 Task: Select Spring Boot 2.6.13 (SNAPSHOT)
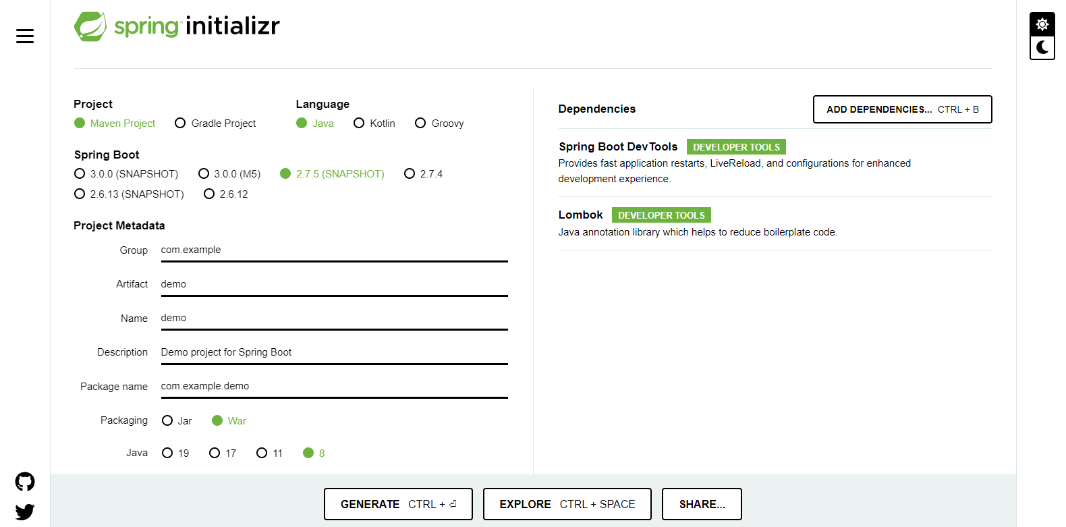[x=129, y=194]
